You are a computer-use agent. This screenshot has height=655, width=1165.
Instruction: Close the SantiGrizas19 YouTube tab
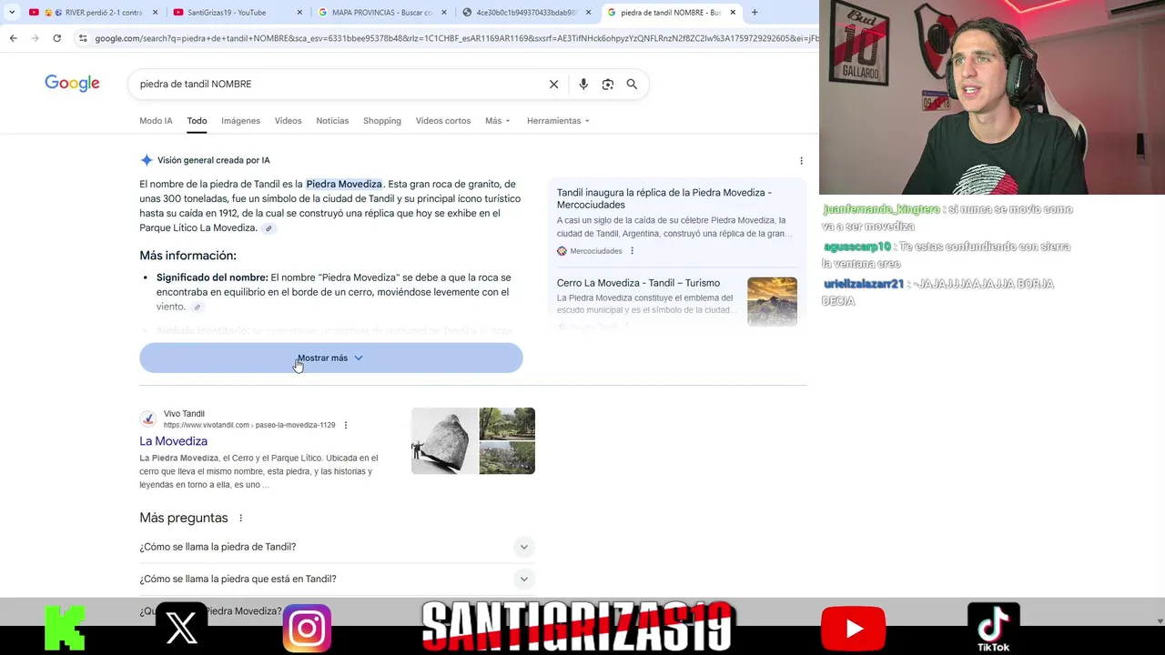299,13
